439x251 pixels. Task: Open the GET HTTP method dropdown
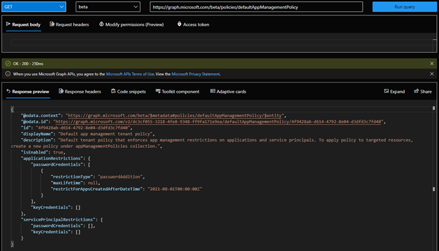click(x=34, y=7)
